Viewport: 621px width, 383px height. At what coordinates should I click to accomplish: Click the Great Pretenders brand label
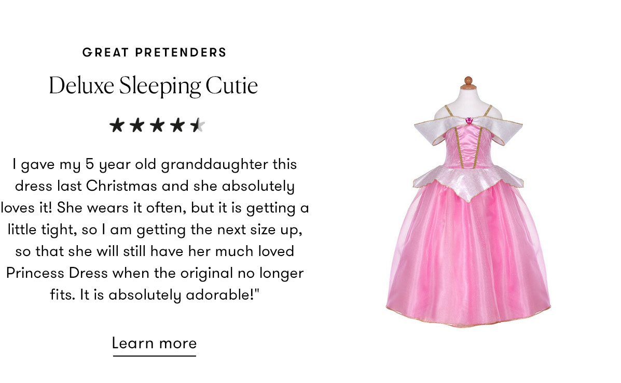155,52
